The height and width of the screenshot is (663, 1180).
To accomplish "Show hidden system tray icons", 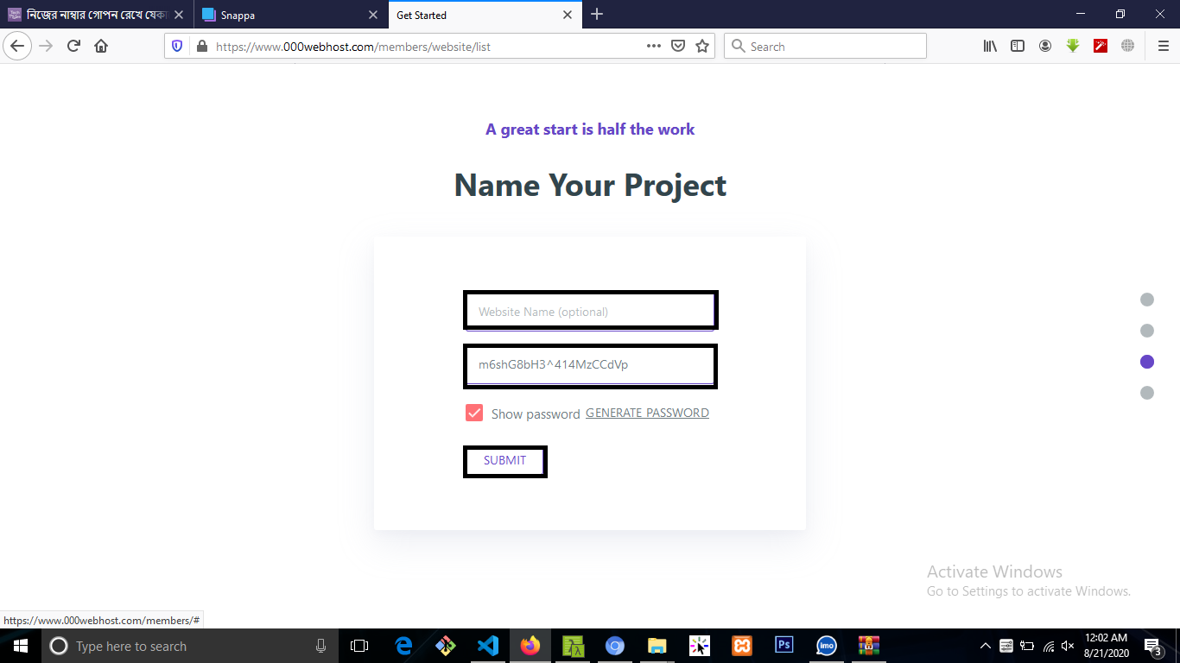I will 985,646.
